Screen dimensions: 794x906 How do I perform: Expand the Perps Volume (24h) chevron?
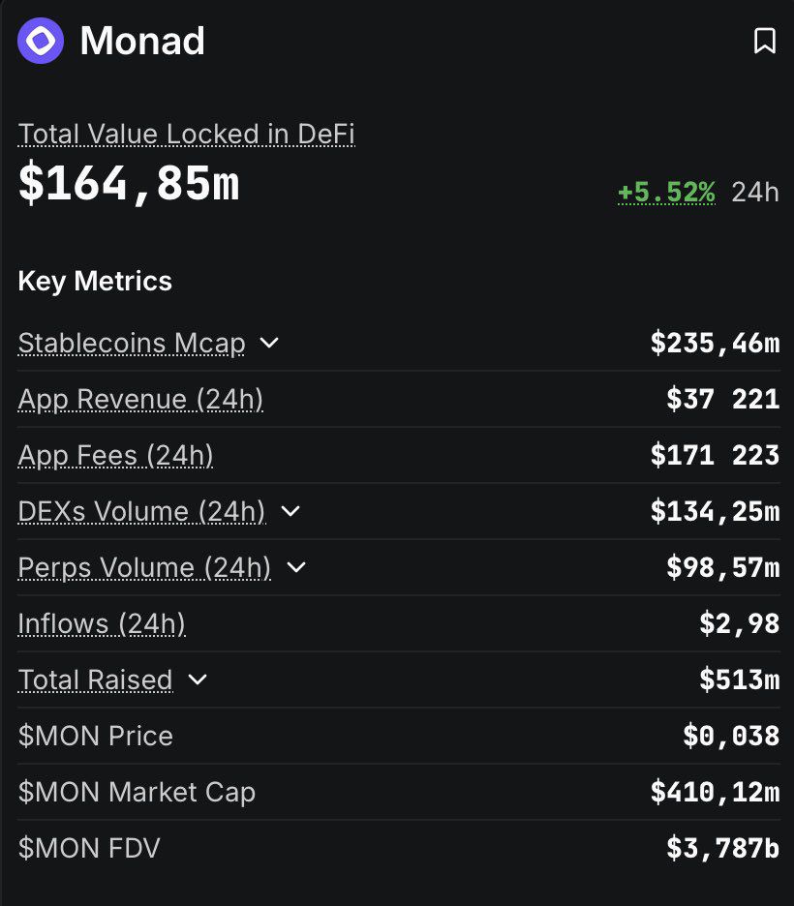point(296,567)
